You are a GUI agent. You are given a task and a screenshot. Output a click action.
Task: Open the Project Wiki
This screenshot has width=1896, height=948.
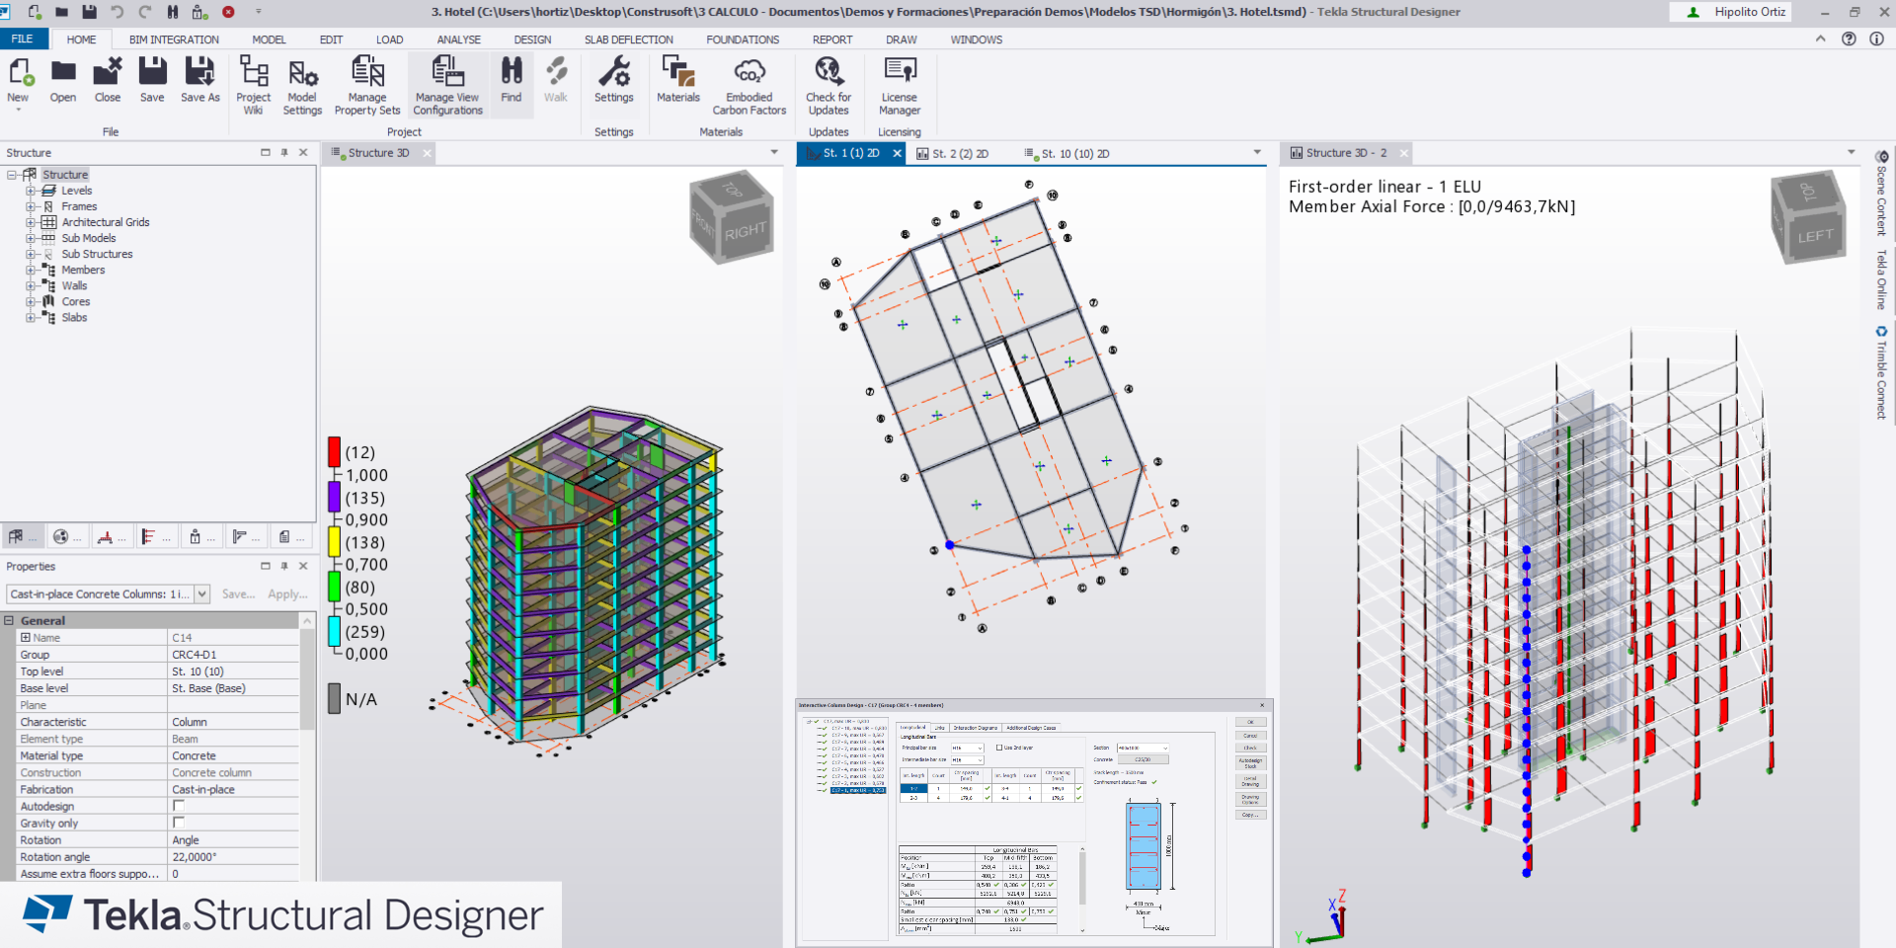(x=253, y=86)
